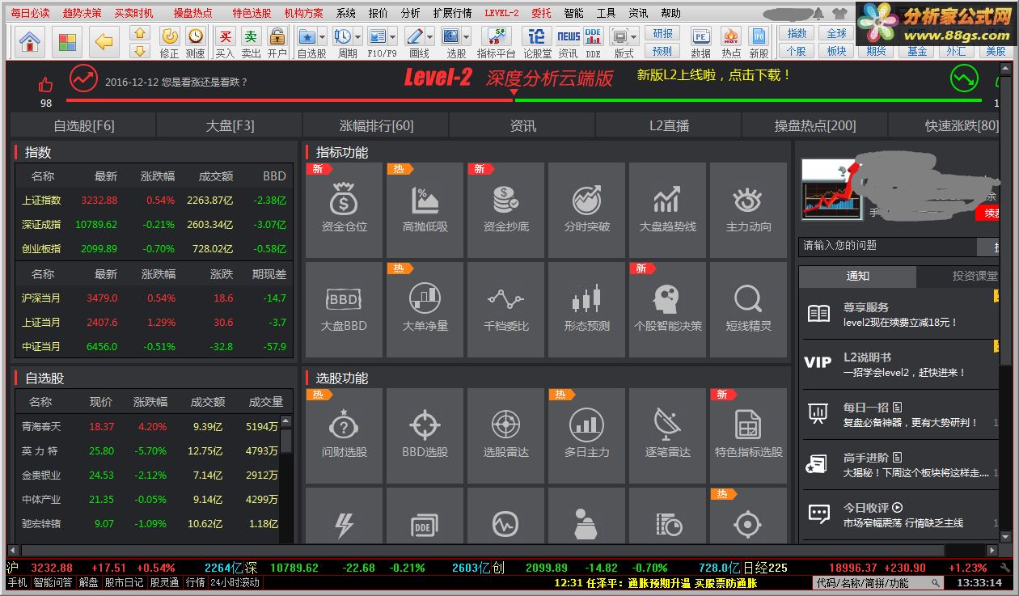Open the 资金抄底 indicator tile
The width and height of the screenshot is (1019, 596).
(x=506, y=209)
